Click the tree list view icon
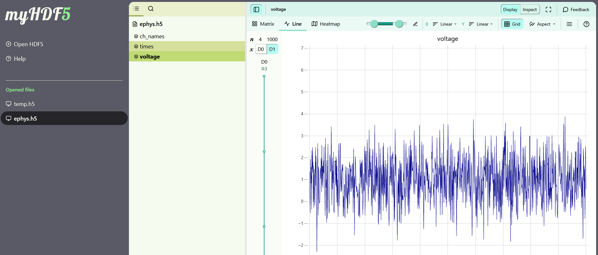The width and height of the screenshot is (598, 255). [x=136, y=9]
